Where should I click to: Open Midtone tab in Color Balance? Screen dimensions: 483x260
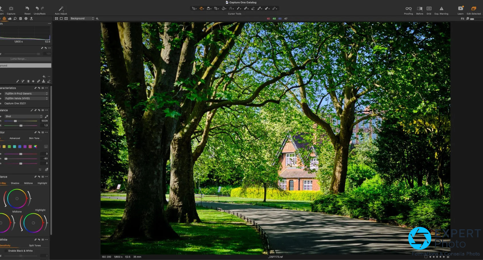point(28,183)
